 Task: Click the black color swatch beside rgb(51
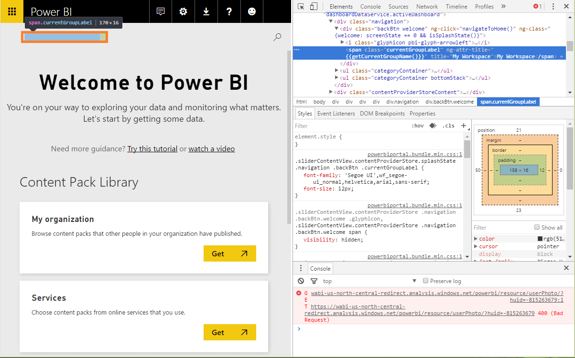(x=540, y=239)
